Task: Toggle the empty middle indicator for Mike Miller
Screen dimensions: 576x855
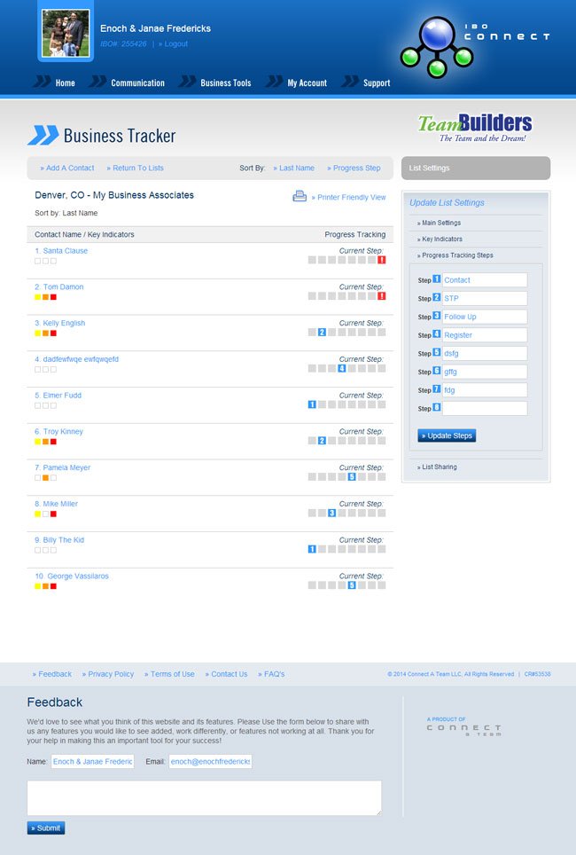Action: [45, 514]
